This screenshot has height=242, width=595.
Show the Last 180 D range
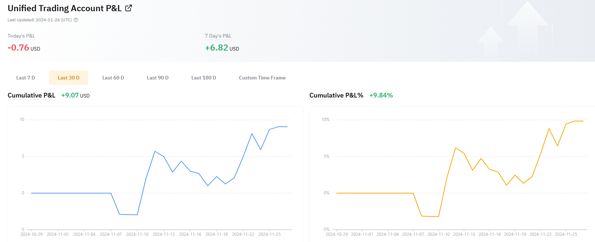[204, 78]
